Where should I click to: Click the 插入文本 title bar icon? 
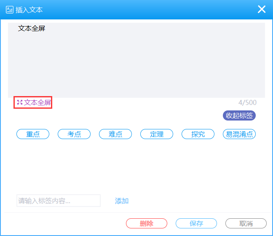tap(10, 10)
